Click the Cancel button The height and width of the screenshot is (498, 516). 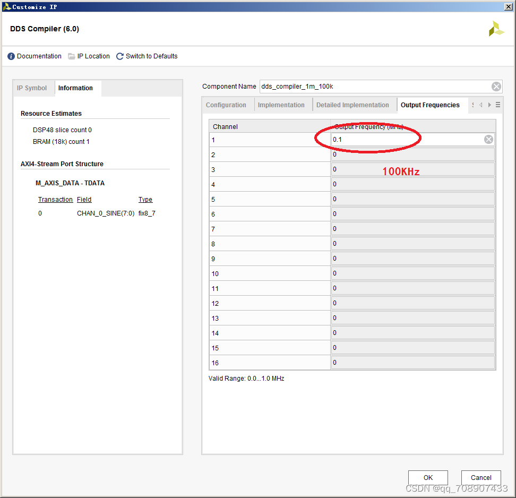tap(481, 478)
